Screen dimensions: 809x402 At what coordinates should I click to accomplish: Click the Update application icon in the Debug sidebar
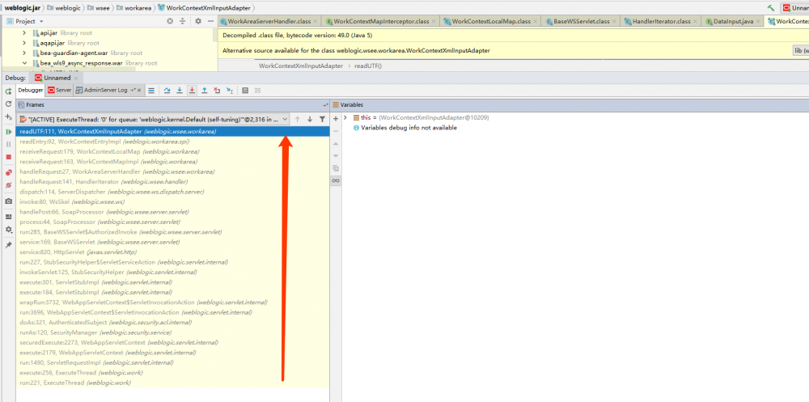coord(8,104)
